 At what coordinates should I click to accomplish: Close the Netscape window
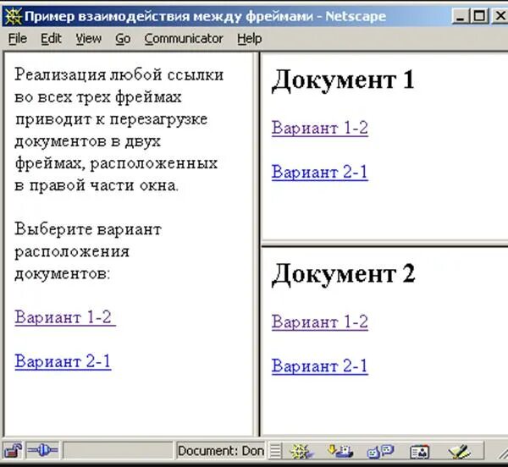tap(500, 16)
